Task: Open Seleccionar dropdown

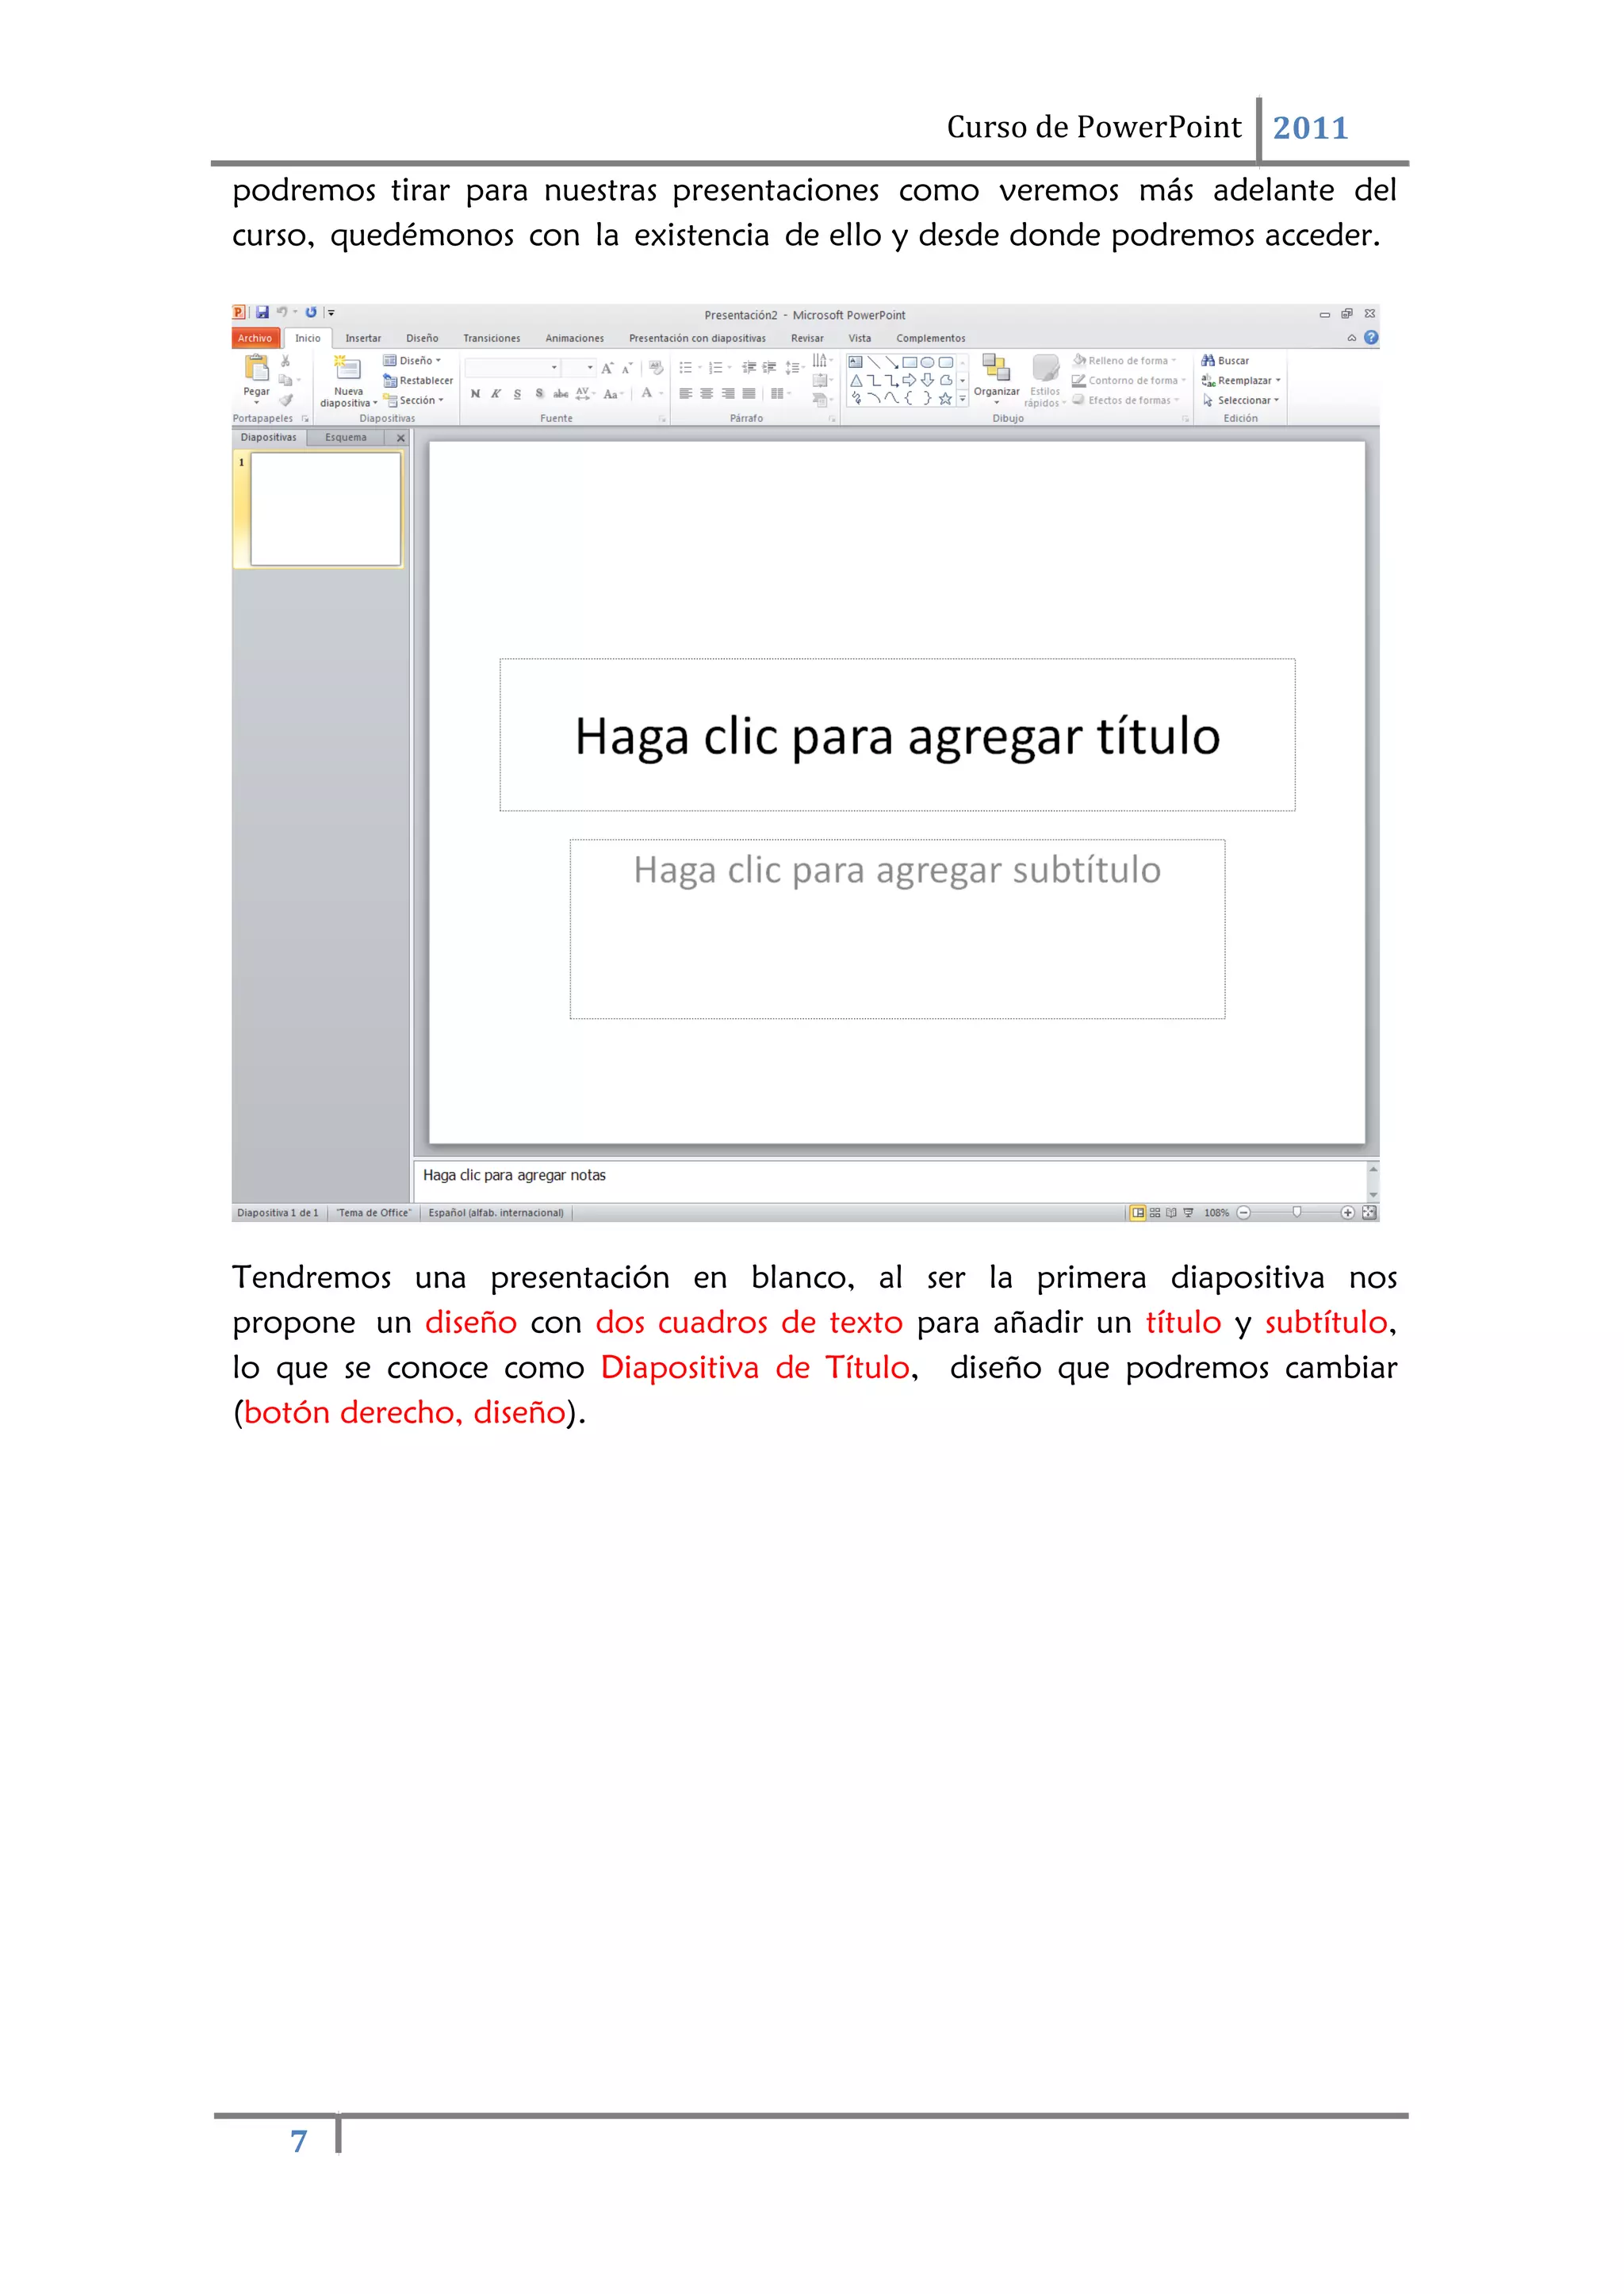Action: pyautogui.click(x=1240, y=400)
